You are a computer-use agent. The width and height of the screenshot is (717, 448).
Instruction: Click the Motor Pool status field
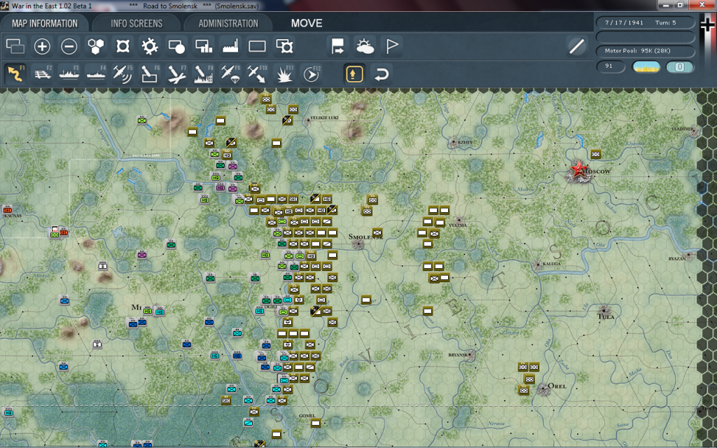645,51
